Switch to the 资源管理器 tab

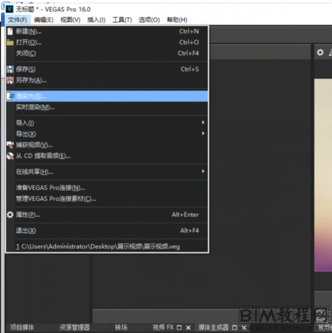(x=75, y=327)
